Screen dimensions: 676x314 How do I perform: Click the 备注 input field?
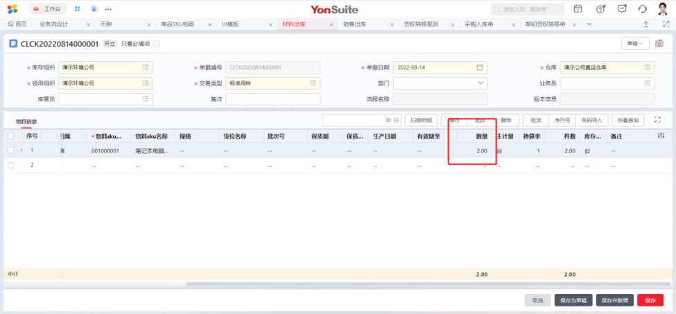tap(272, 99)
